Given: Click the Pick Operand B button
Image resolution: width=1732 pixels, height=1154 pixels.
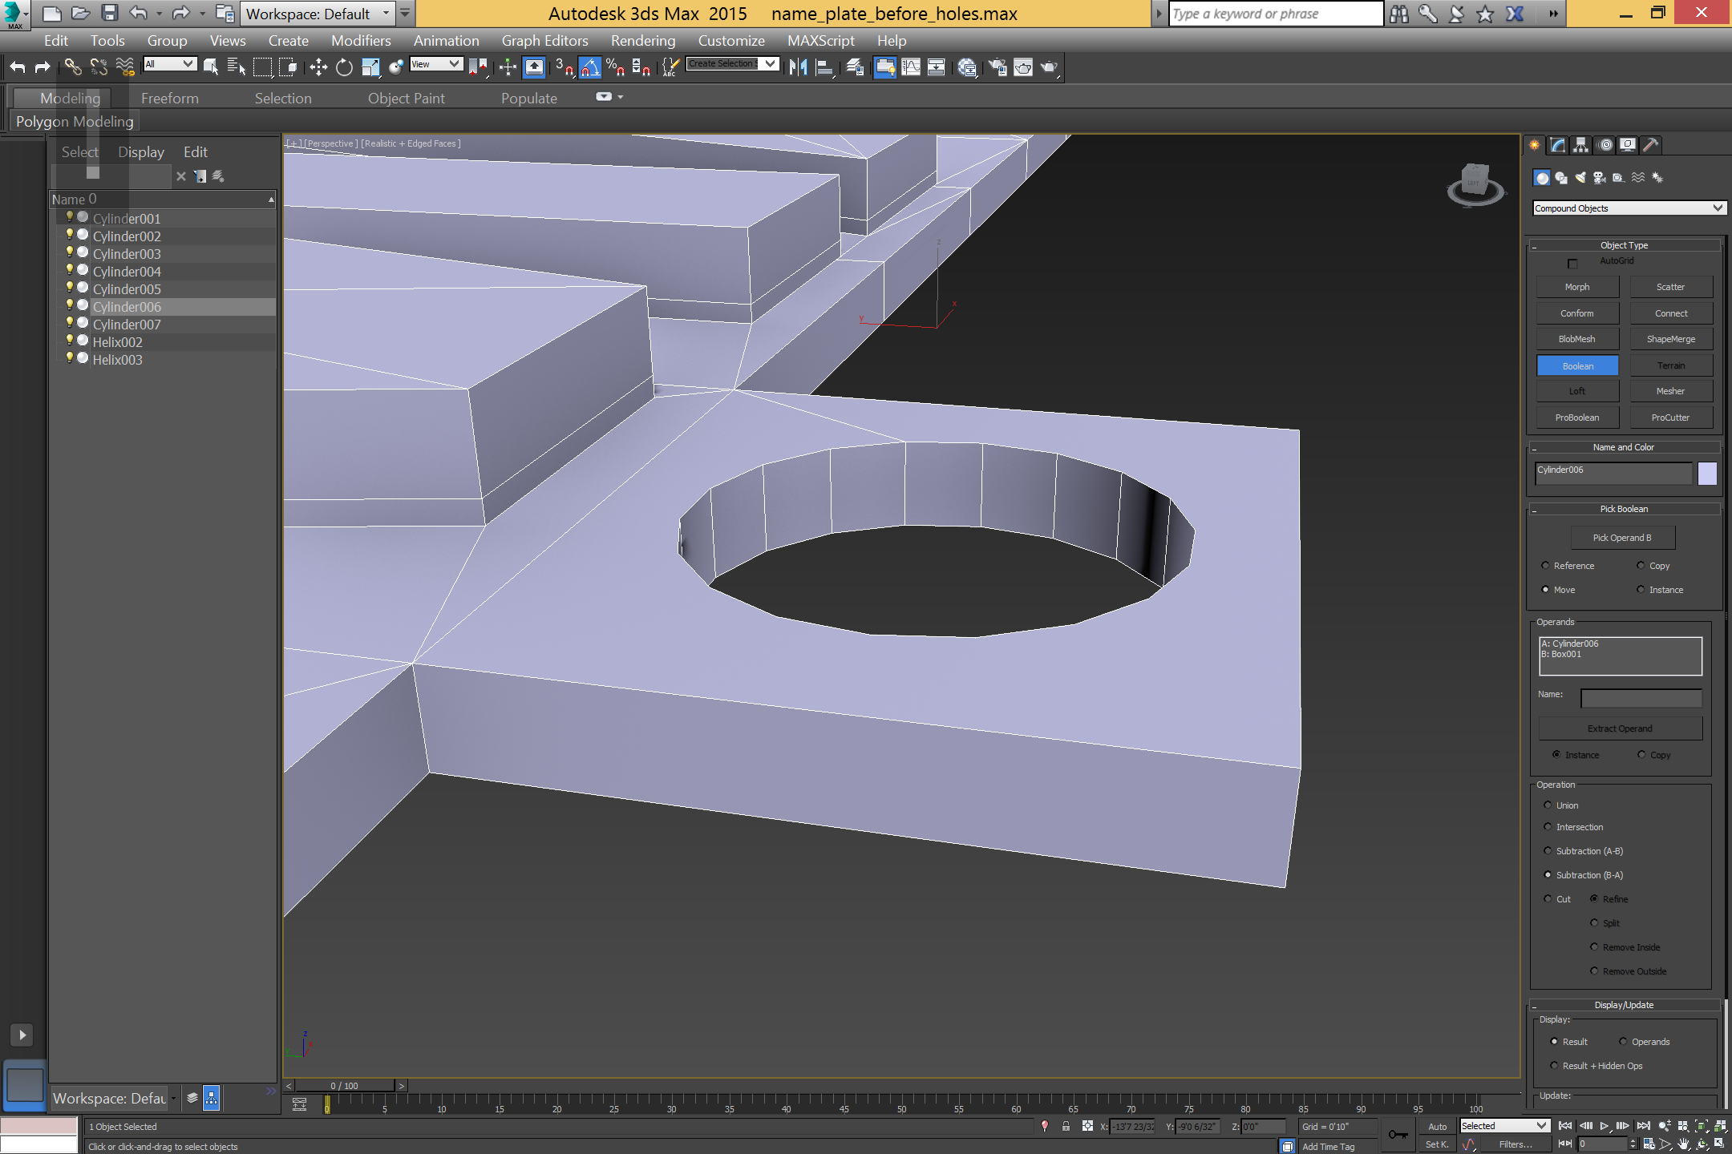Looking at the screenshot, I should (1622, 538).
